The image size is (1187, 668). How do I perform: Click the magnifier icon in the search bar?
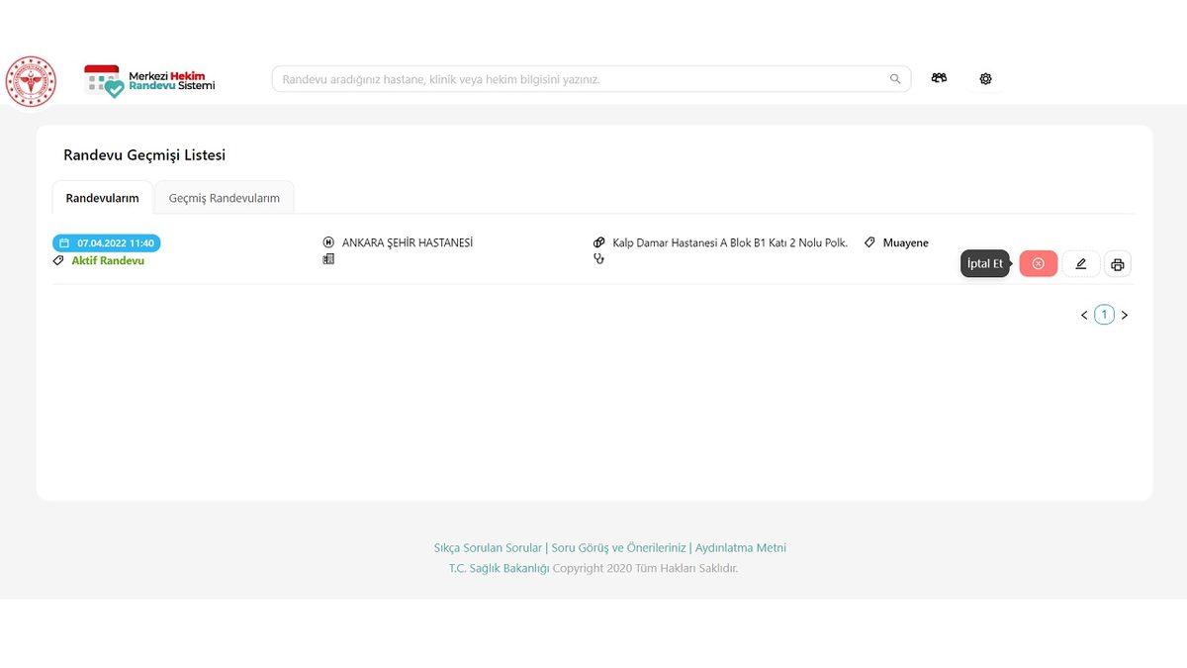[x=895, y=79]
